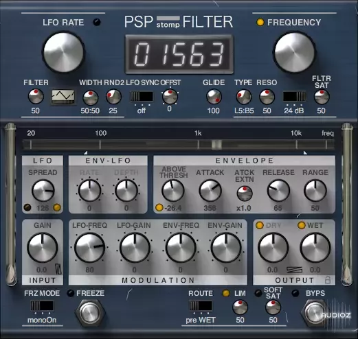Click the large FREQUENCY knob
This screenshot has height=339, width=358.
tap(295, 52)
